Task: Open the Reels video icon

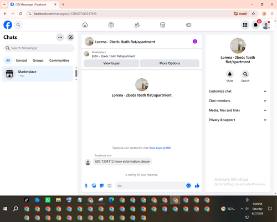Action: pyautogui.click(x=111, y=25)
